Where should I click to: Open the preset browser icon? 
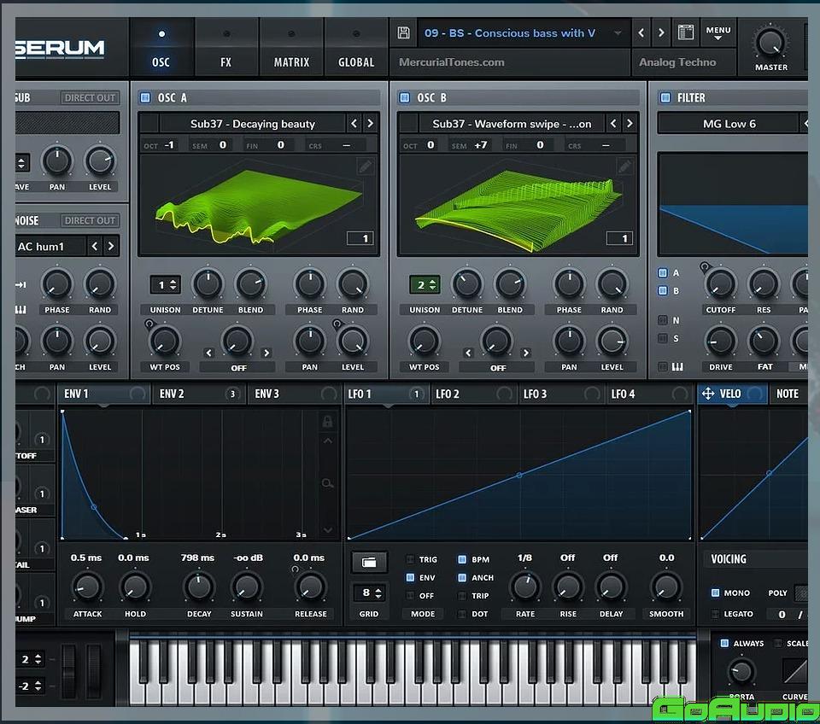pyautogui.click(x=685, y=33)
